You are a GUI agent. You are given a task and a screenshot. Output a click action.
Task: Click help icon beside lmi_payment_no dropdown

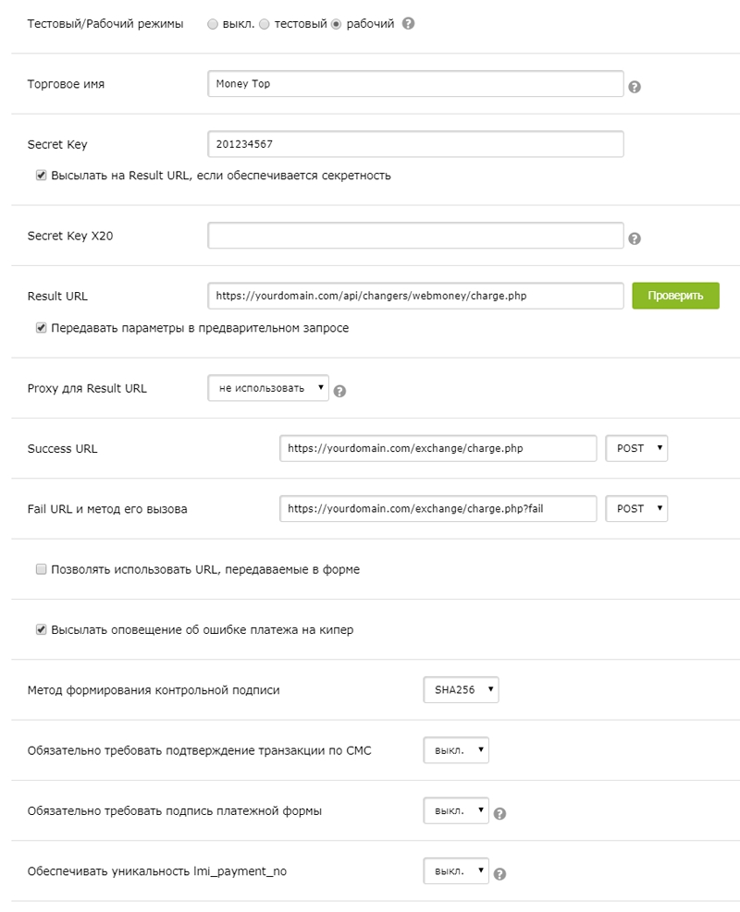click(x=499, y=874)
